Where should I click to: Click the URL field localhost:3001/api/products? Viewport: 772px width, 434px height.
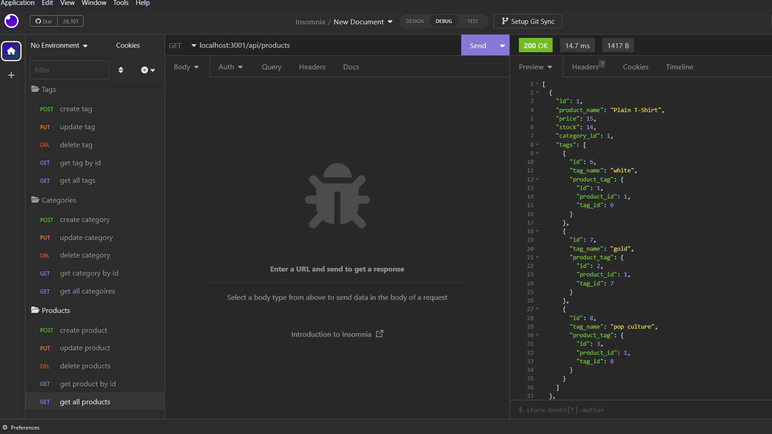(329, 45)
